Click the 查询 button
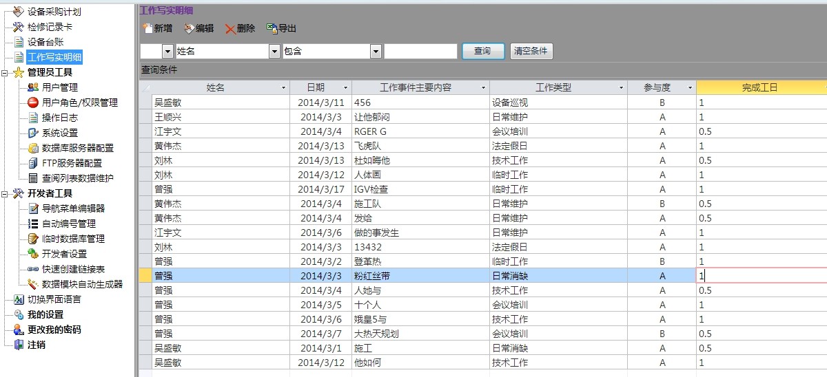 click(482, 52)
